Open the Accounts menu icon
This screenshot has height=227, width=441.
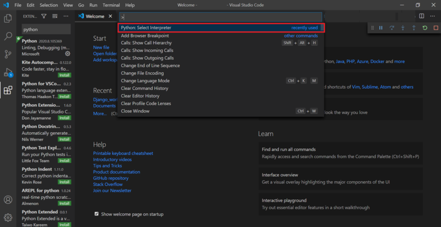8,200
